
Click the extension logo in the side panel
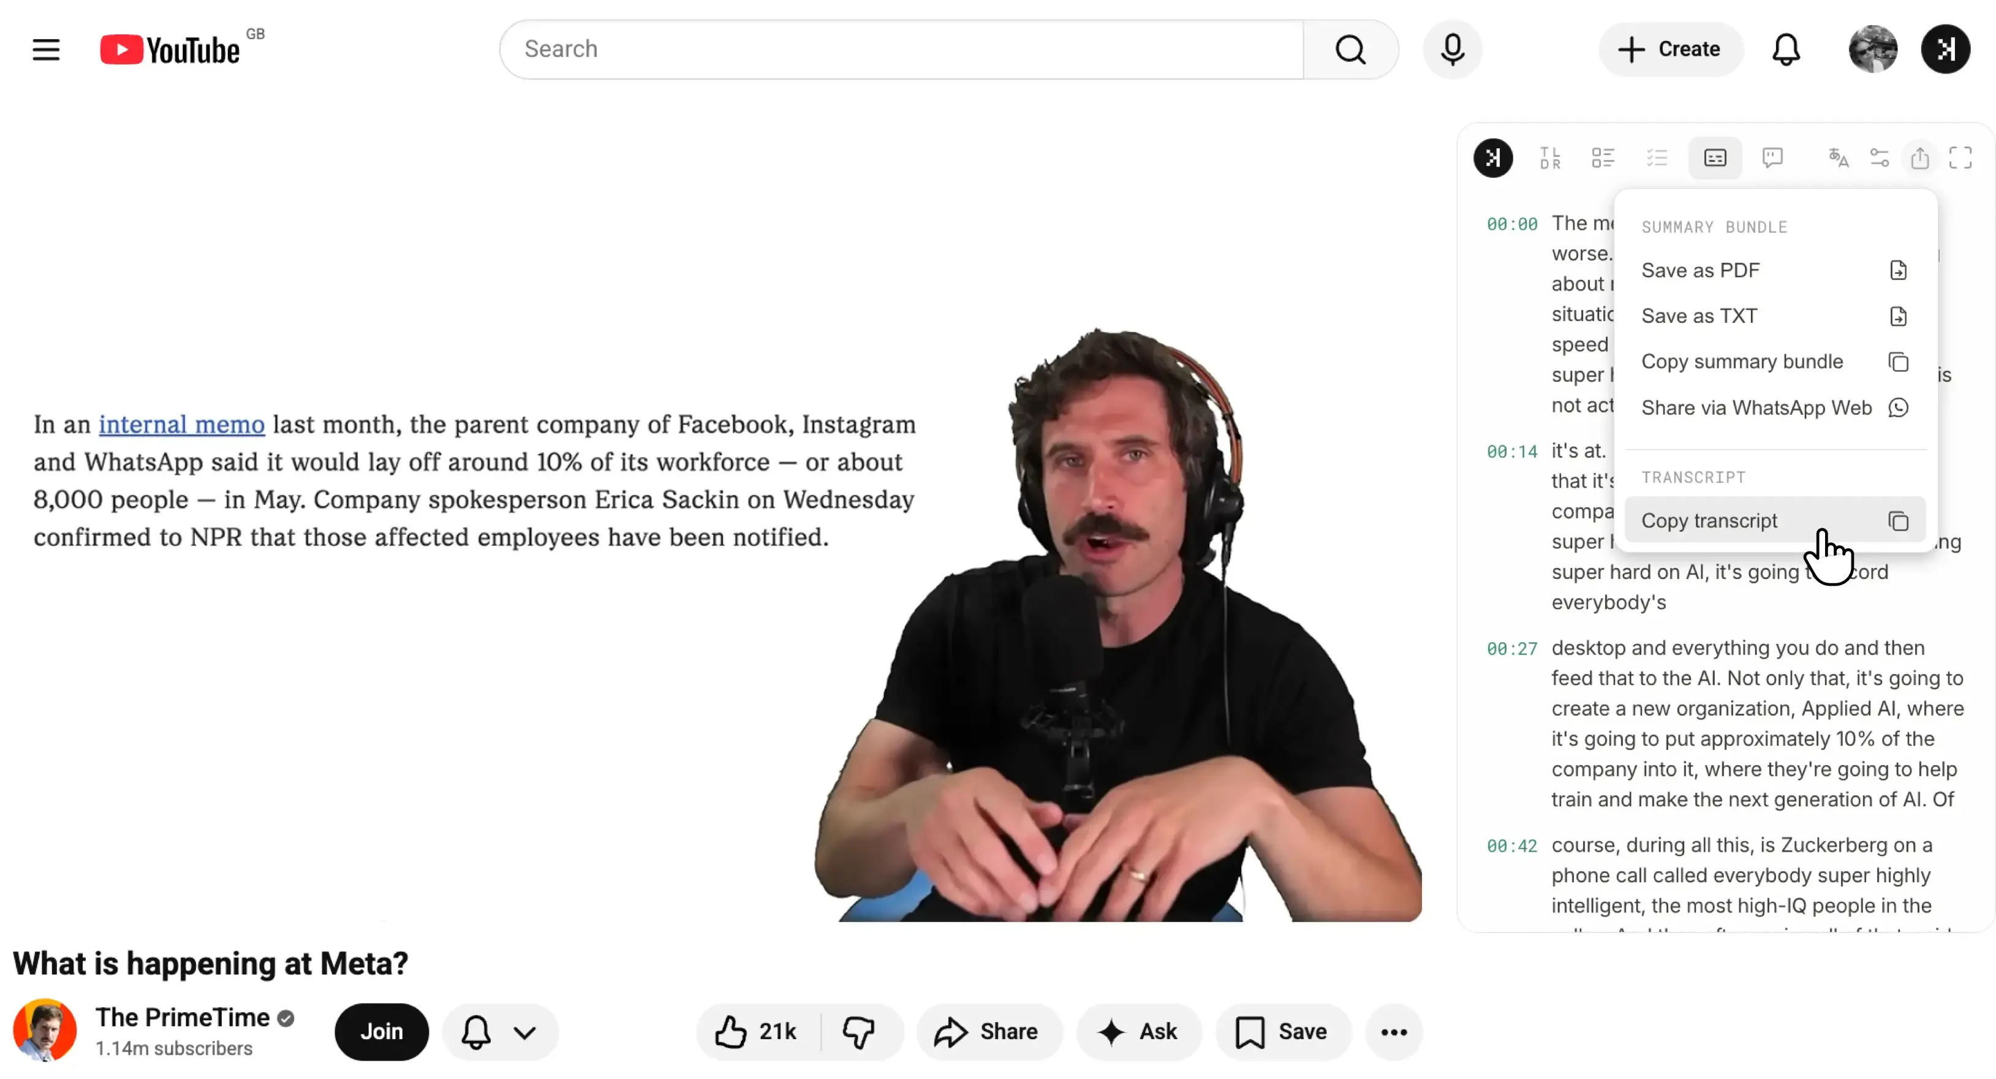point(1493,158)
